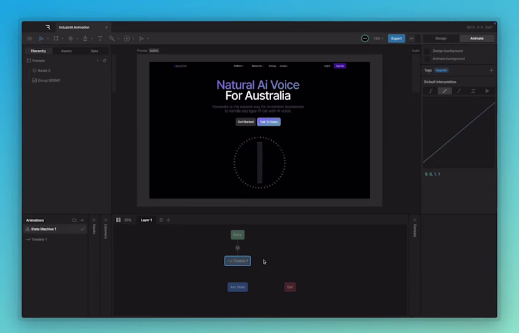
Task: Select the Layer 1 tab
Action: tap(146, 220)
